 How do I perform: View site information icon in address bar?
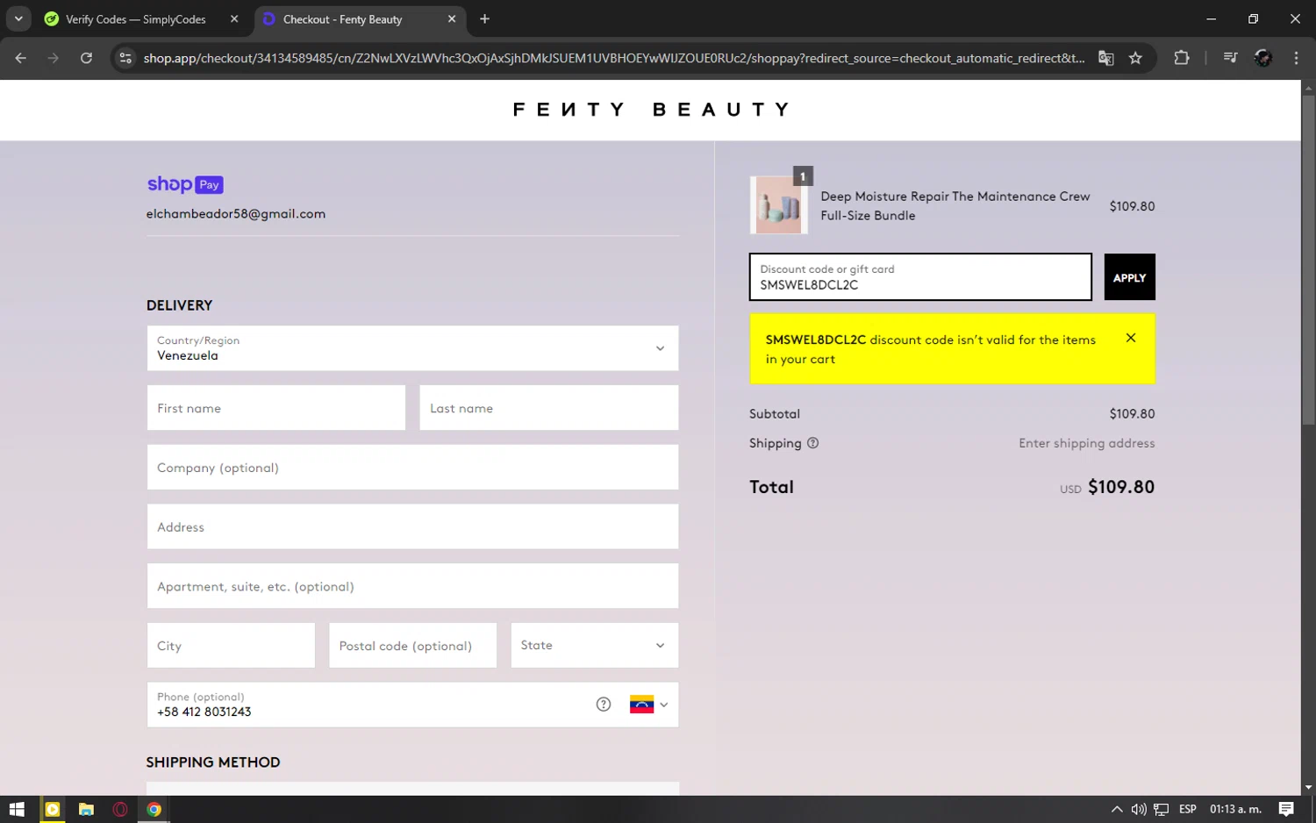point(125,58)
